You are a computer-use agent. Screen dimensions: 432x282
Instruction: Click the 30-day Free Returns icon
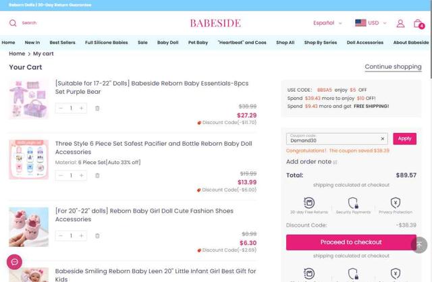click(309, 203)
